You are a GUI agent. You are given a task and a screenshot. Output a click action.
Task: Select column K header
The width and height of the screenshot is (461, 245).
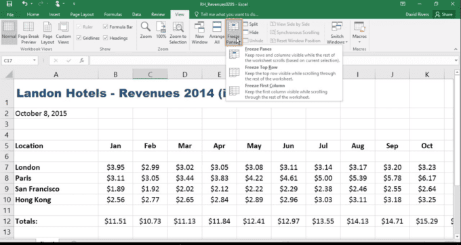click(x=427, y=74)
